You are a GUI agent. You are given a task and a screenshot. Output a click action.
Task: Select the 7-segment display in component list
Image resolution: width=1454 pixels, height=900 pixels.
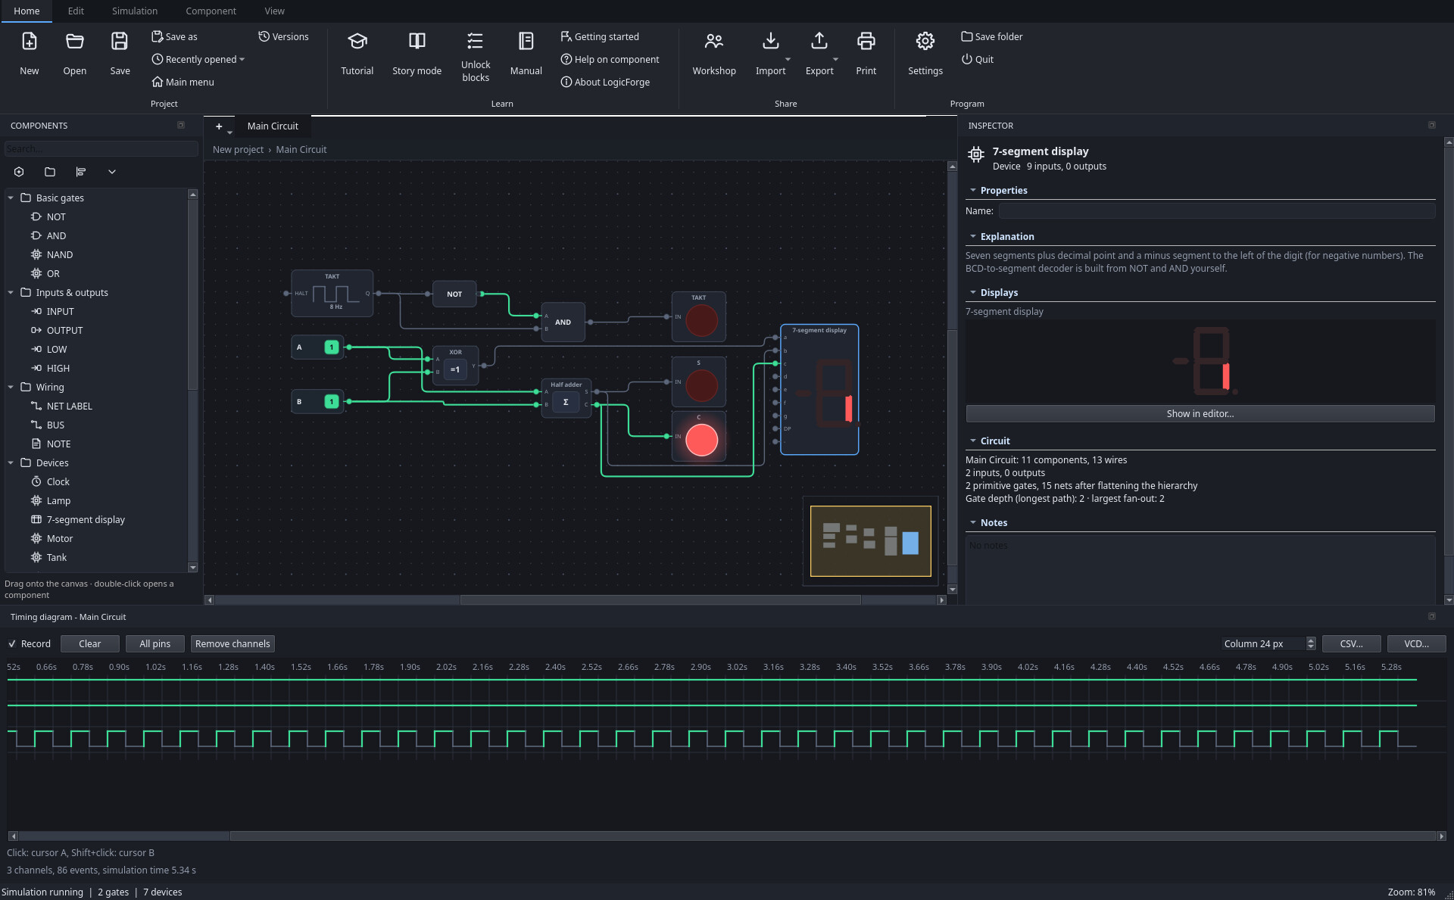point(86,519)
